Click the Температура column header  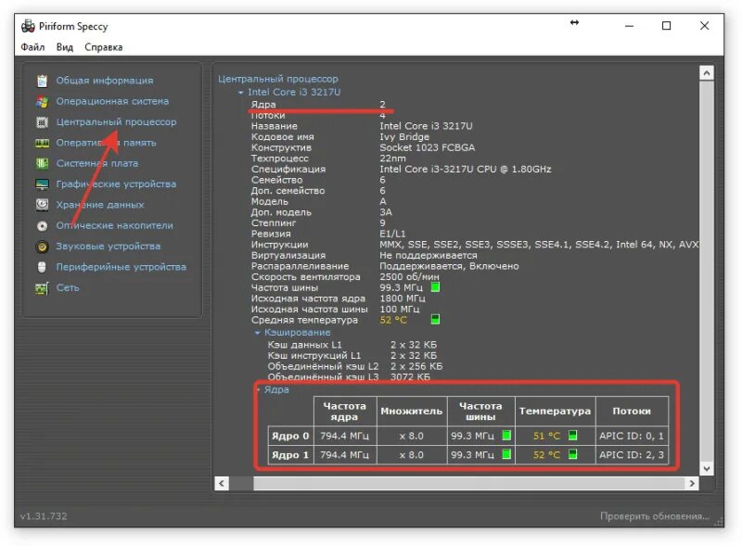pos(555,412)
